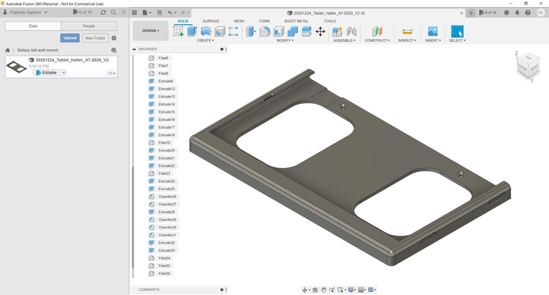Select the Create Sketch tool
The width and height of the screenshot is (549, 295).
click(x=179, y=31)
